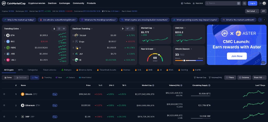Image resolution: width=268 pixels, height=122 pixels.
Task: Click info icon next to Market Cap header
Action: (153, 86)
